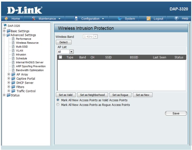Open the Multi-SSID page
Screen dimensions: 192x150
click(x=22, y=47)
